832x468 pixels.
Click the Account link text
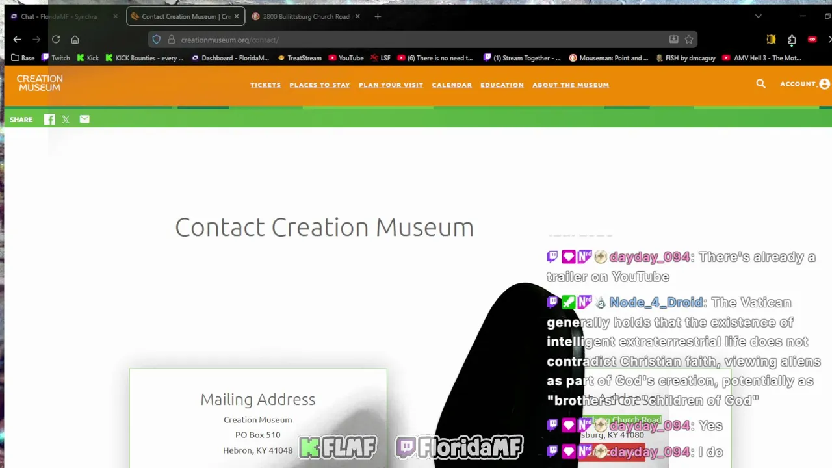click(x=798, y=84)
